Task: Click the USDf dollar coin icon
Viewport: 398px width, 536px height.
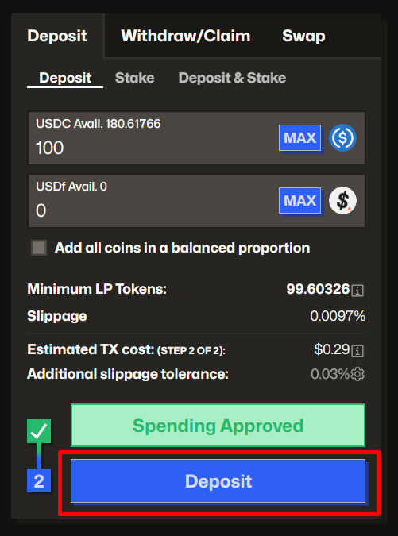Action: pyautogui.click(x=342, y=201)
